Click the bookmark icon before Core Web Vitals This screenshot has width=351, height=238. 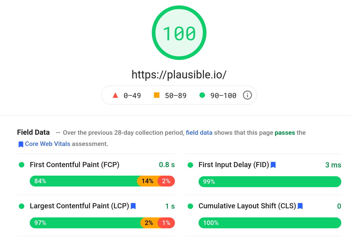tap(20, 144)
